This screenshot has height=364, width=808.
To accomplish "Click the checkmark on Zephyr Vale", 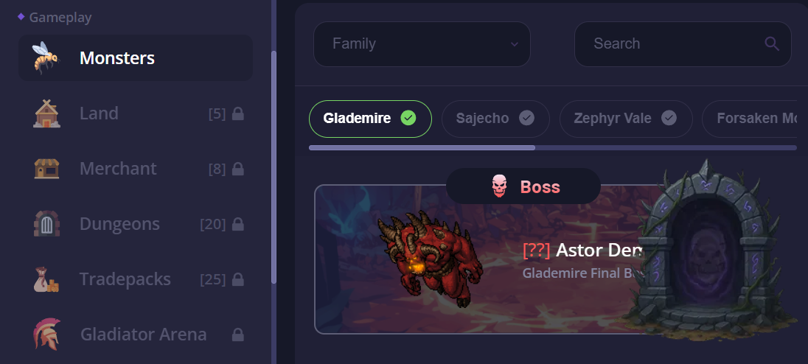I will tap(669, 119).
